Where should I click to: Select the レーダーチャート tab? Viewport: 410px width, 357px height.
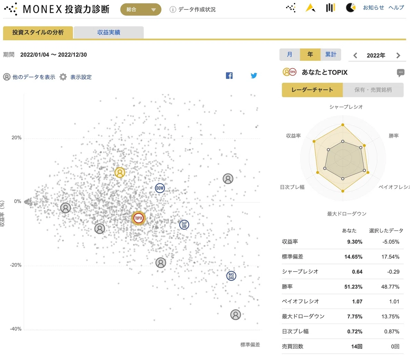tap(312, 90)
